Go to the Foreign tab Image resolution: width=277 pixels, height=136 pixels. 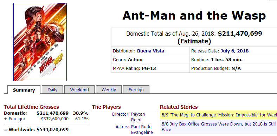pos(136,90)
